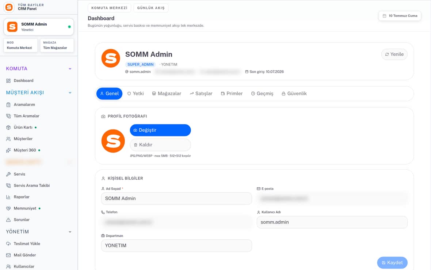Select the Genel tab
Image resolution: width=431 pixels, height=270 pixels.
pyautogui.click(x=109, y=94)
